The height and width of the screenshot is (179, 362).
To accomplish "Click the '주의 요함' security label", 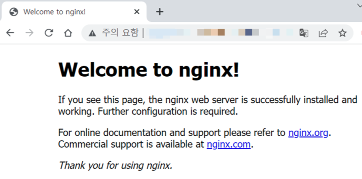I will [120, 33].
